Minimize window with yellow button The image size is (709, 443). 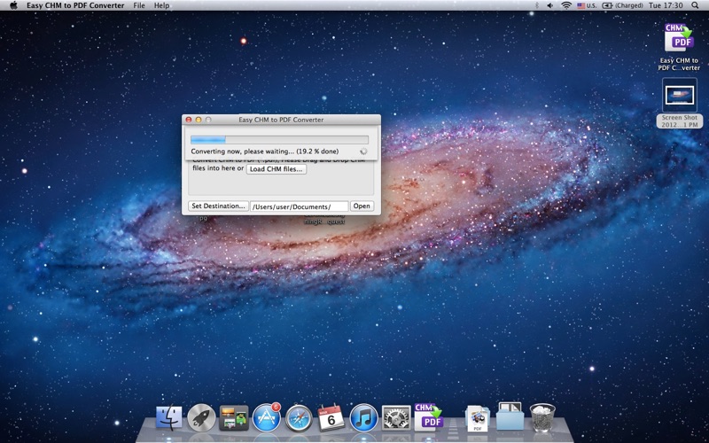click(x=199, y=120)
